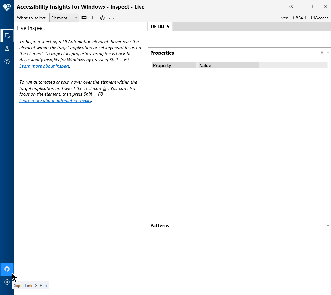Click the Property column header
This screenshot has height=295, width=331.
coord(174,65)
